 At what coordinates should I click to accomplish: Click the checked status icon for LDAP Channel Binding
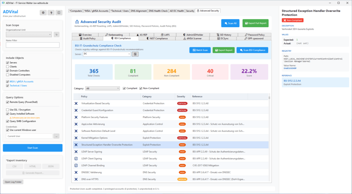pyautogui.click(x=76, y=166)
